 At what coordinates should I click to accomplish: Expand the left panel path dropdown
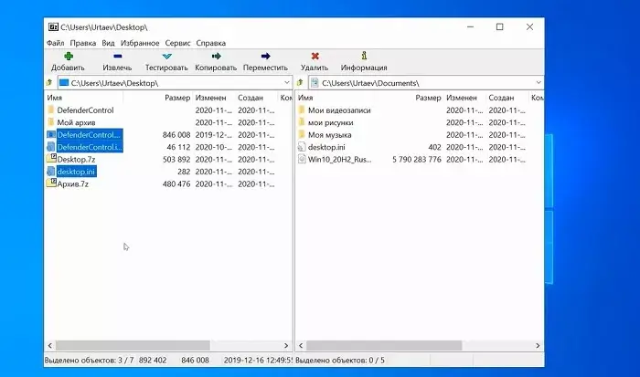(x=285, y=82)
